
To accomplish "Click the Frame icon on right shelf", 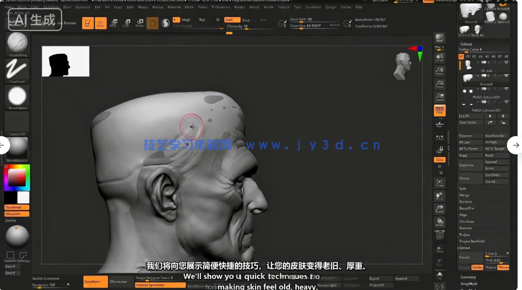I will coord(440,183).
